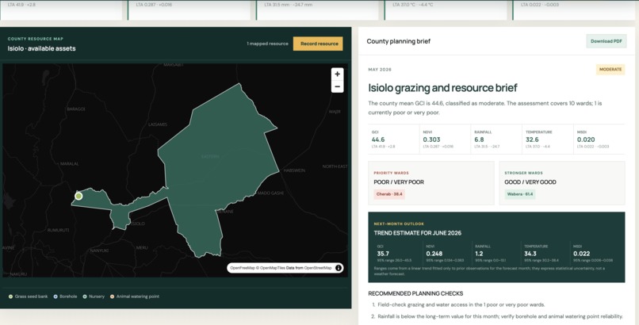The height and width of the screenshot is (325, 639).
Task: Click the 'Field-check grazing' recommendation
Action: [461, 304]
